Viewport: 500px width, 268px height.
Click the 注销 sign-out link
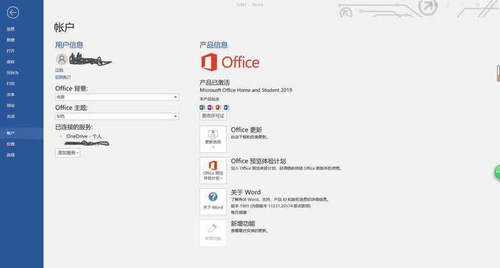pyautogui.click(x=59, y=70)
